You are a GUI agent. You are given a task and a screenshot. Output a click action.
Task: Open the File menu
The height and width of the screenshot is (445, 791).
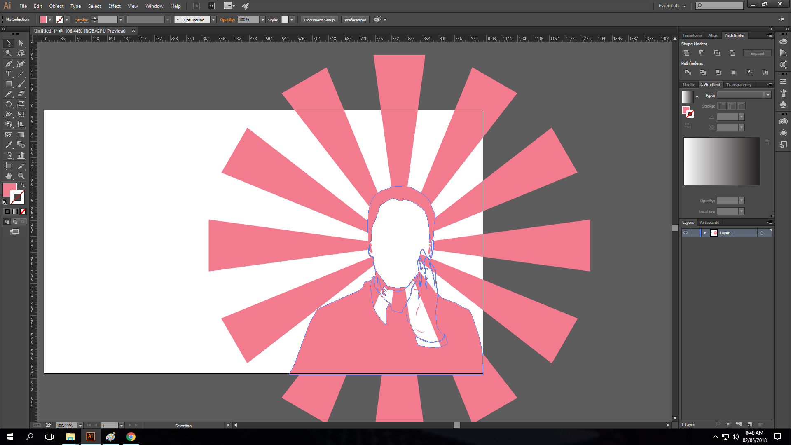pyautogui.click(x=23, y=6)
